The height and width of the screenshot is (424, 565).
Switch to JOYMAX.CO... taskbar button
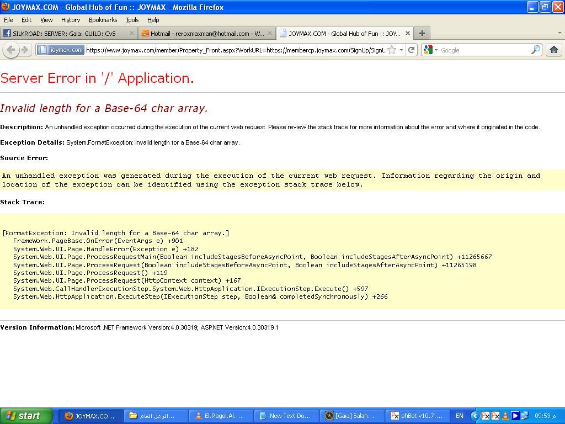[x=91, y=416]
